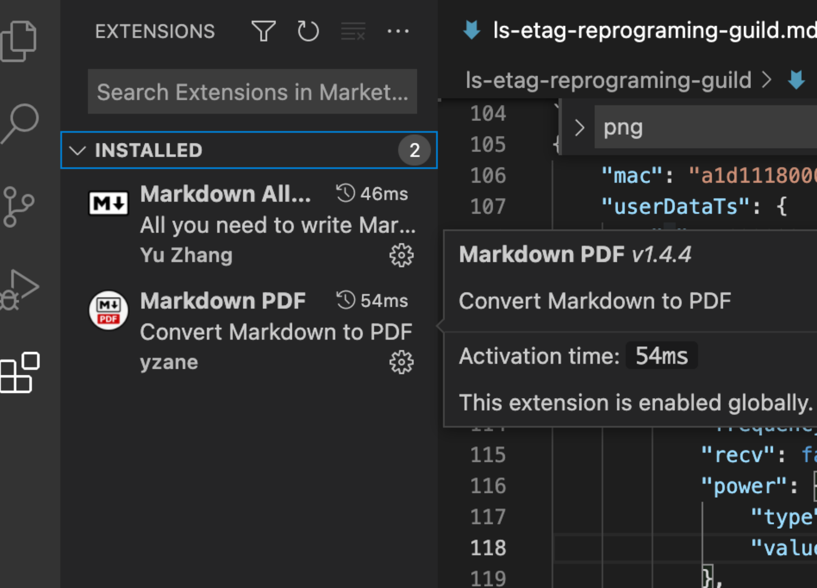The image size is (817, 588).
Task: Open the Explorer view in activity bar
Action: point(19,41)
